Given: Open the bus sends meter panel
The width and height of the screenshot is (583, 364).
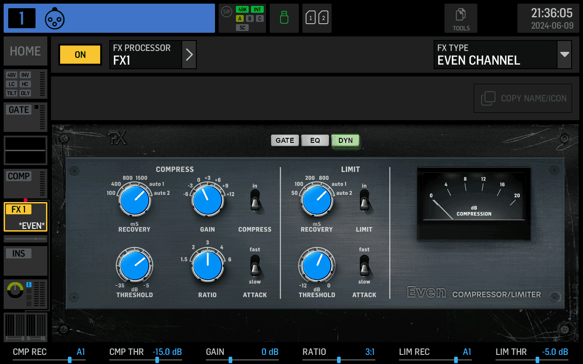Looking at the screenshot, I should (x=26, y=327).
